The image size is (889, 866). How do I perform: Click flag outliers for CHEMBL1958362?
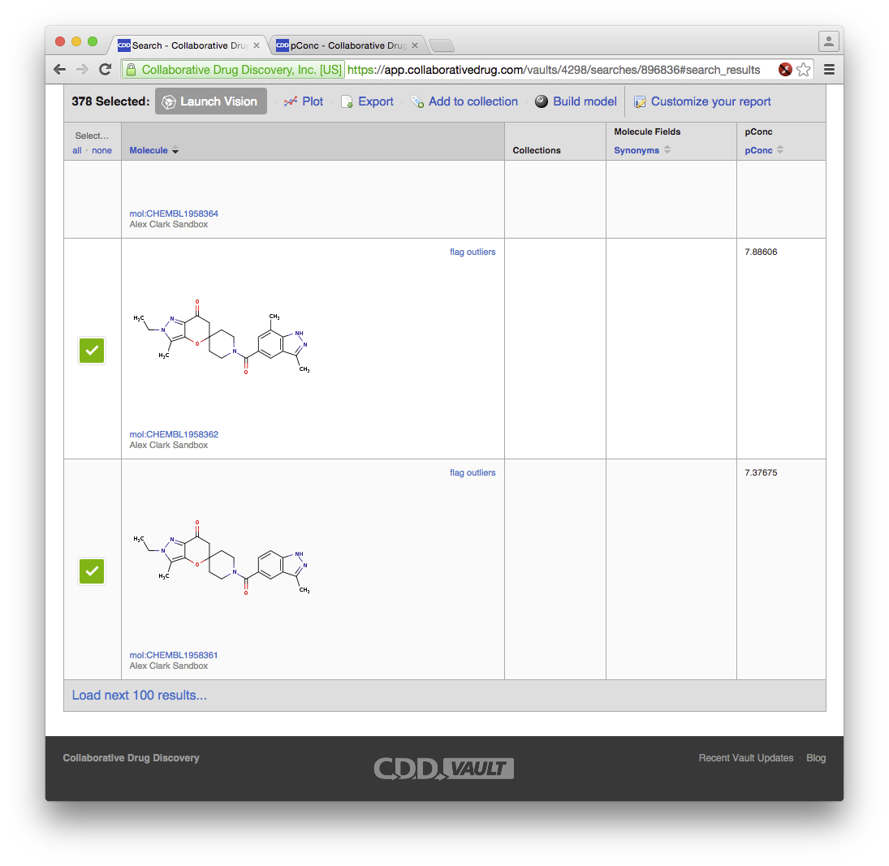click(x=472, y=252)
